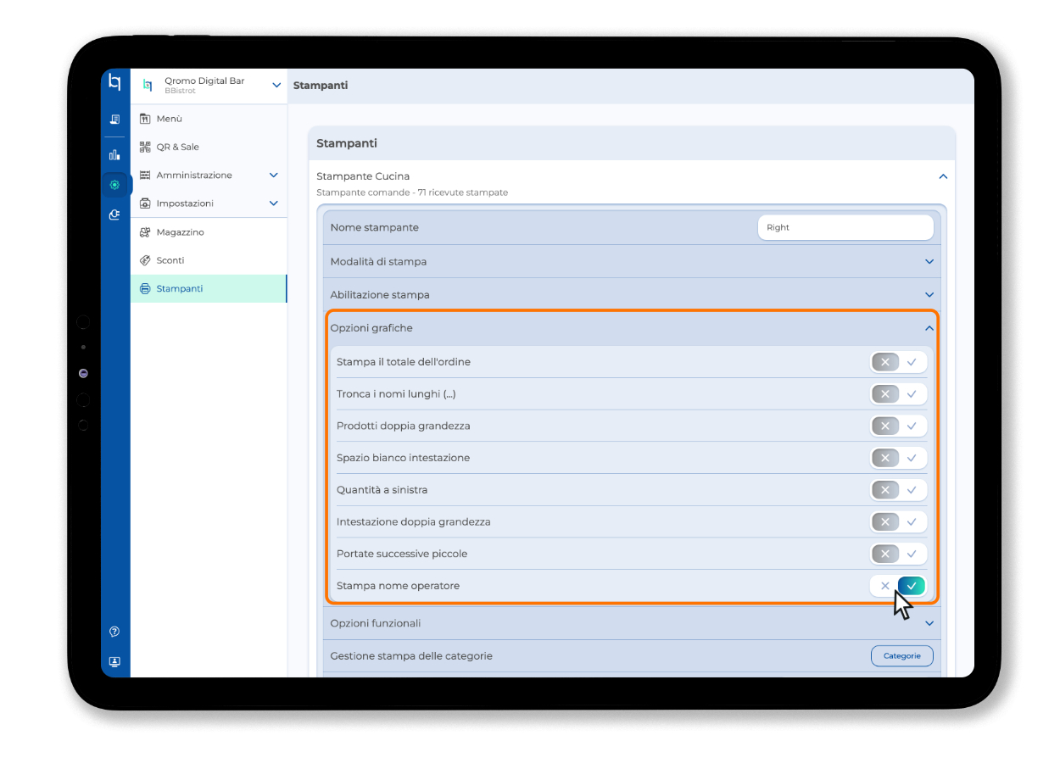1060x780 pixels.
Task: Click the Nome stampante input field
Action: point(845,227)
